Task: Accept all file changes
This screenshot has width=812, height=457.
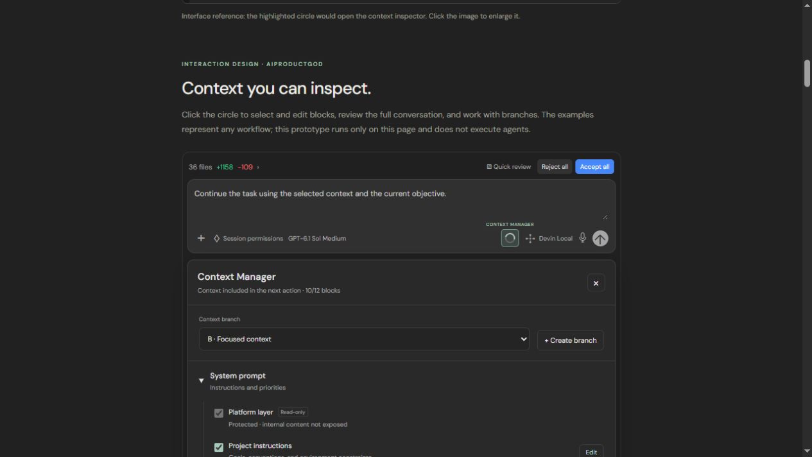Action: pos(594,167)
